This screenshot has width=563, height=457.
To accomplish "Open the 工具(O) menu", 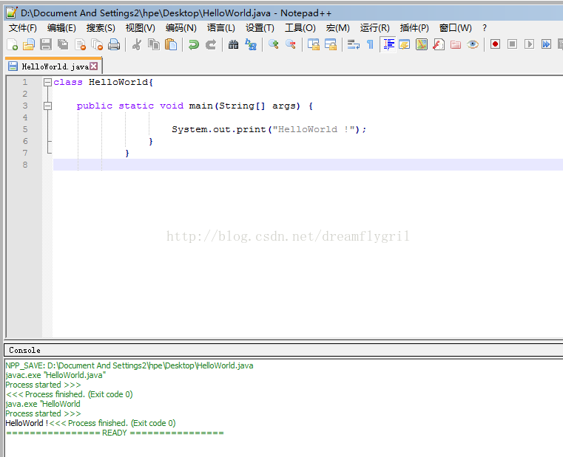I will point(300,28).
